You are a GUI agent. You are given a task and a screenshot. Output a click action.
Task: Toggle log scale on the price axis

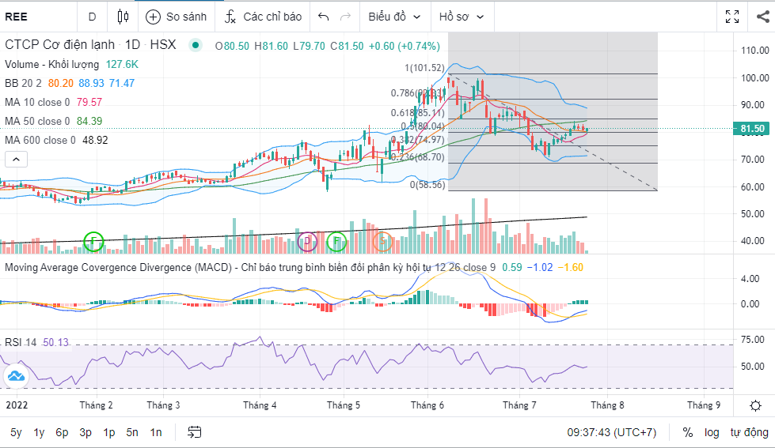click(712, 432)
